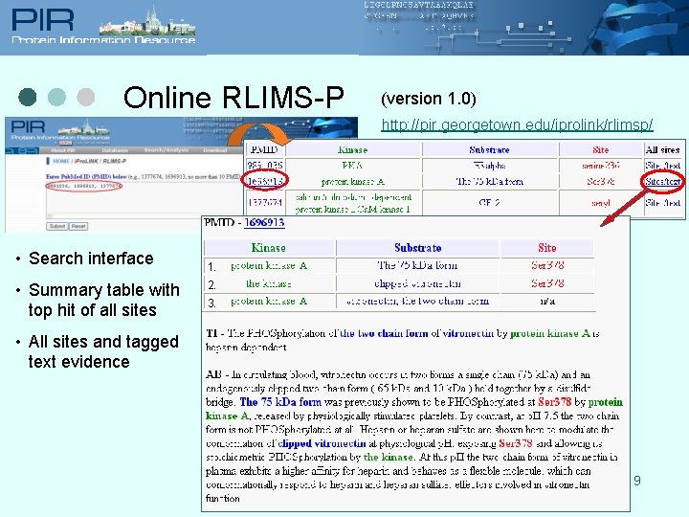Select the 'Kinase' header in the detail table
This screenshot has width=689, height=517.
pos(269,248)
